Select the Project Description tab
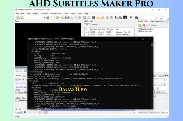The image size is (183, 121). [156, 21]
